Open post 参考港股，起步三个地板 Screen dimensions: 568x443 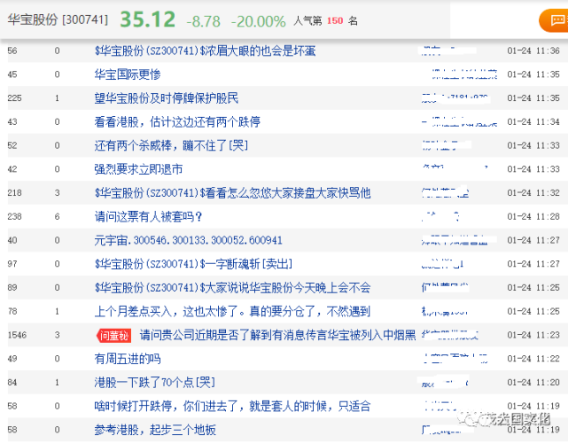[x=155, y=430]
